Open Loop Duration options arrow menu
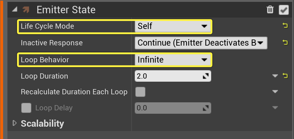 point(275,76)
